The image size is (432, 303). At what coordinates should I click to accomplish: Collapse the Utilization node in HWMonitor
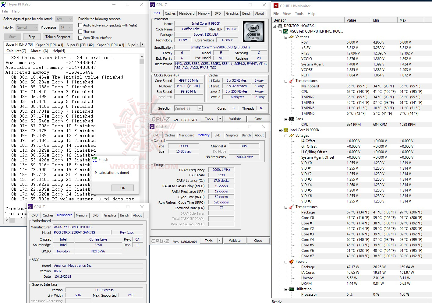(x=286, y=289)
